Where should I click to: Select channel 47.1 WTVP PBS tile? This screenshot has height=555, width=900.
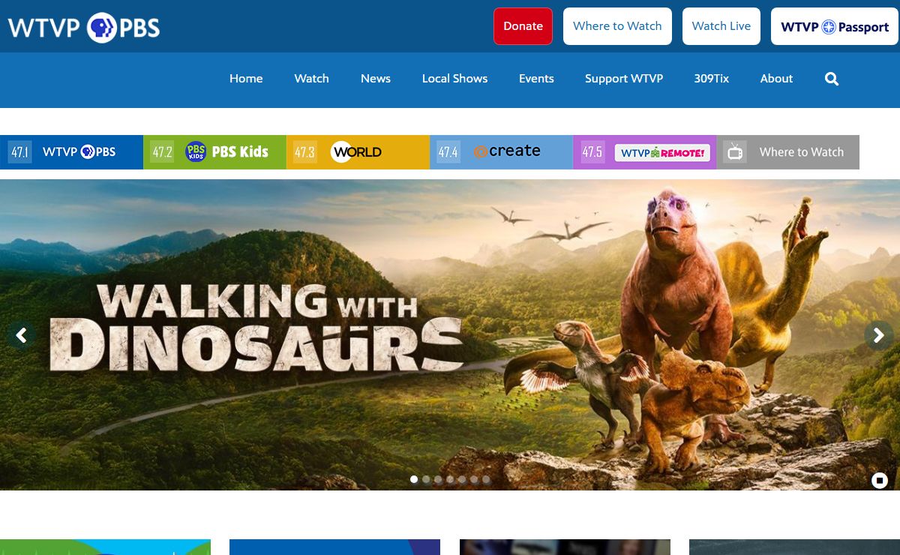click(x=71, y=152)
